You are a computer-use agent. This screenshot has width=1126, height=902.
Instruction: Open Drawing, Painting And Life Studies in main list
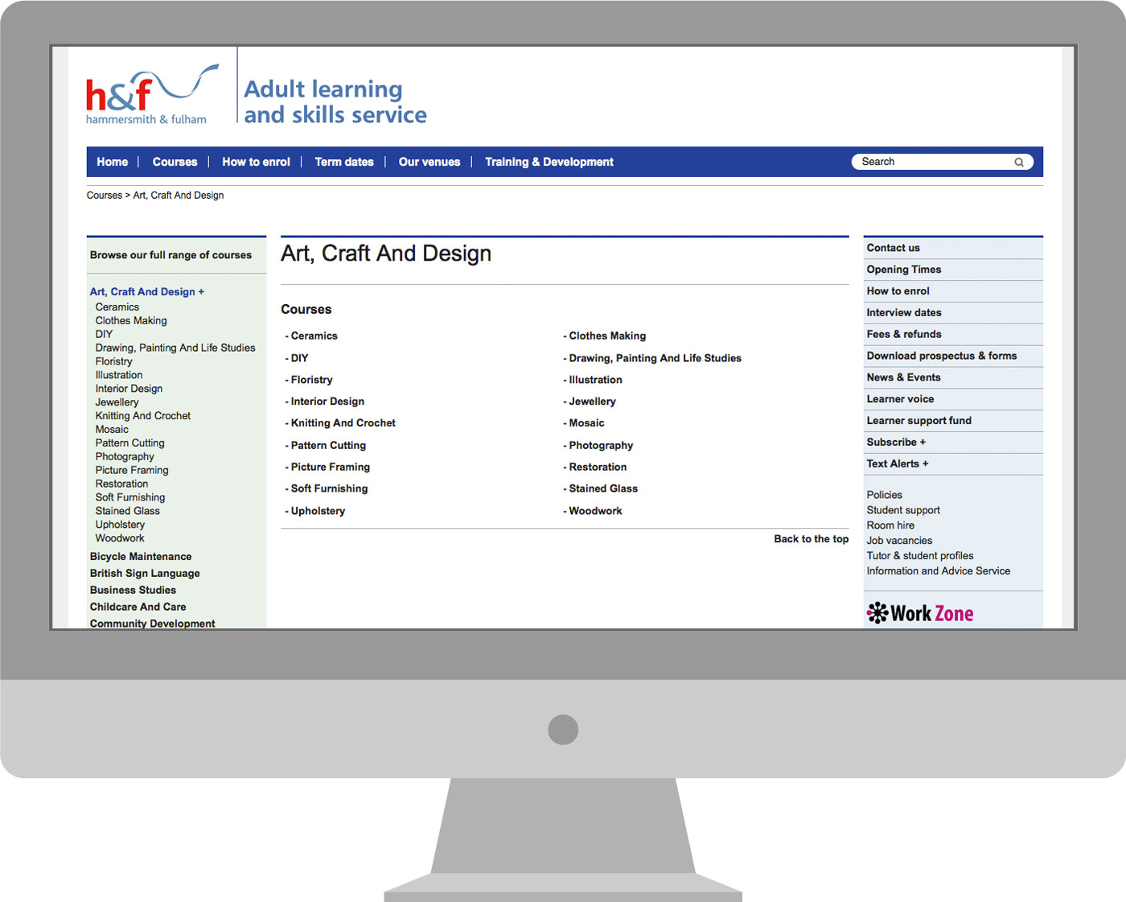click(x=655, y=358)
